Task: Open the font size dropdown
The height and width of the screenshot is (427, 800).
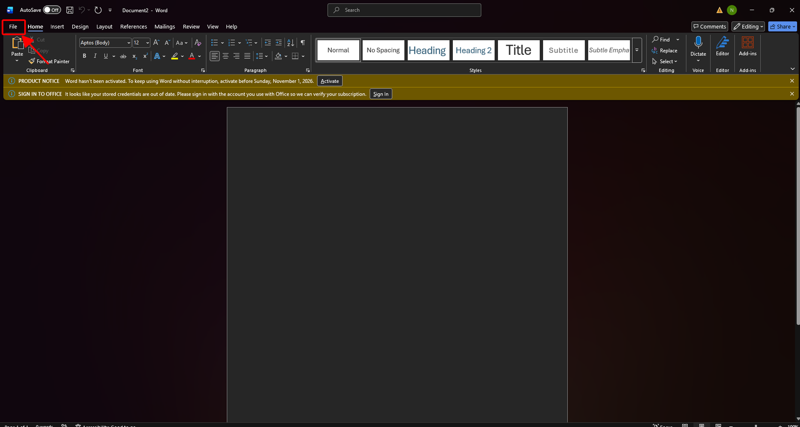Action: pyautogui.click(x=147, y=43)
